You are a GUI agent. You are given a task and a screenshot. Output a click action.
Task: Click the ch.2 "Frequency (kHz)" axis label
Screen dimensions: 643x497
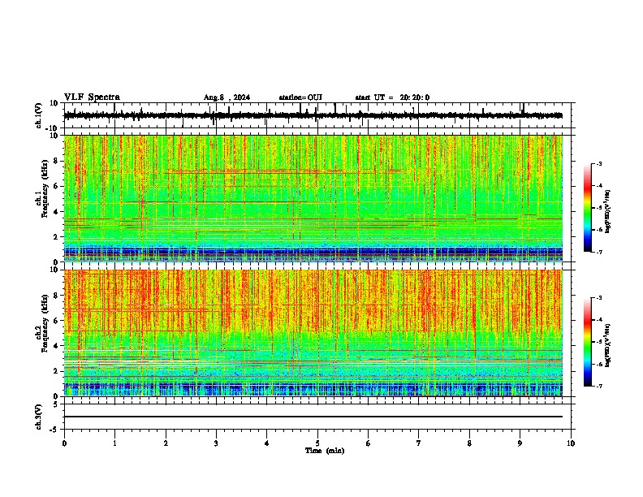(45, 323)
